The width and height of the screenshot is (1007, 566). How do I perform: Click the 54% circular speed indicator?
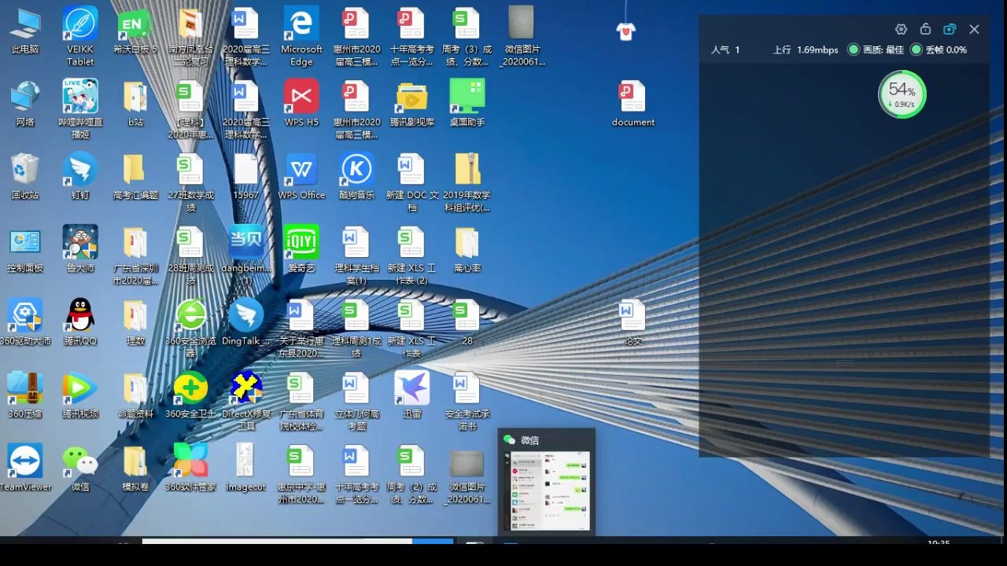(902, 94)
